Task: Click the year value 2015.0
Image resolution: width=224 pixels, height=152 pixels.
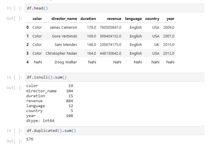Action: [x=169, y=45]
